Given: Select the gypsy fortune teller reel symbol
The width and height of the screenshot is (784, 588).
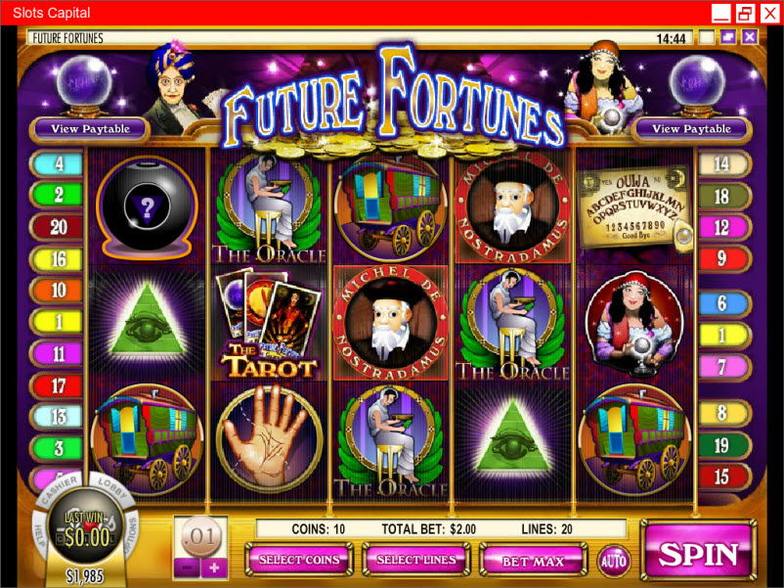Looking at the screenshot, I should click(x=634, y=324).
